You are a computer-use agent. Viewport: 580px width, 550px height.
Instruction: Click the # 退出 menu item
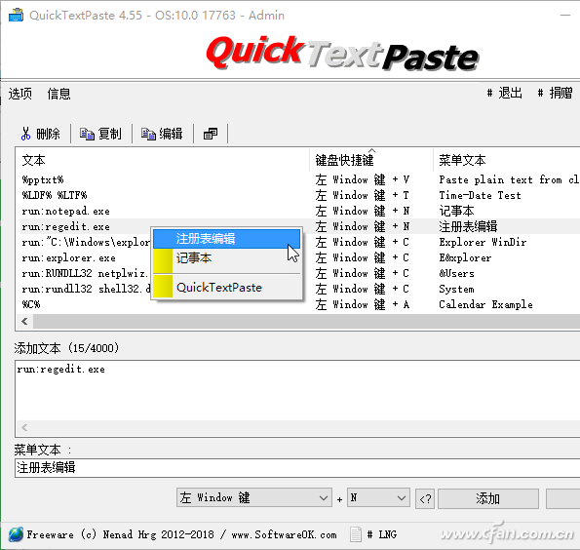click(x=505, y=93)
